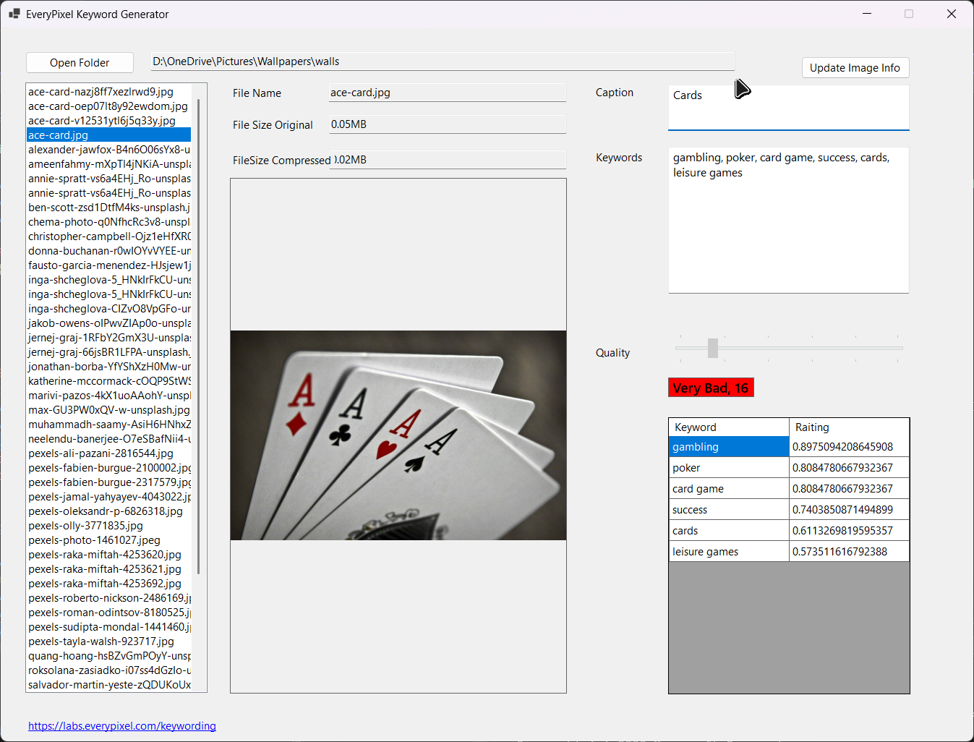Select the gambling row in the rating table
The width and height of the screenshot is (974, 742).
click(728, 446)
